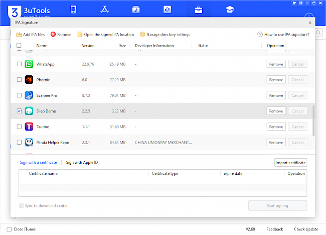The width and height of the screenshot is (326, 235).
Task: Sort by Version column header
Action: pos(88,46)
